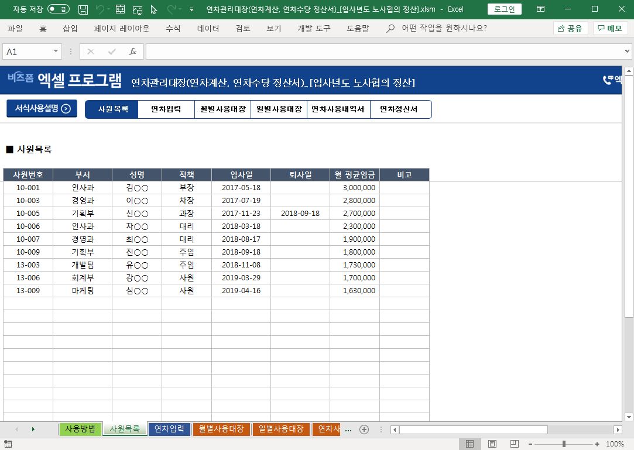Click the Save icon in quick access toolbar
The height and width of the screenshot is (450, 634).
point(83,9)
